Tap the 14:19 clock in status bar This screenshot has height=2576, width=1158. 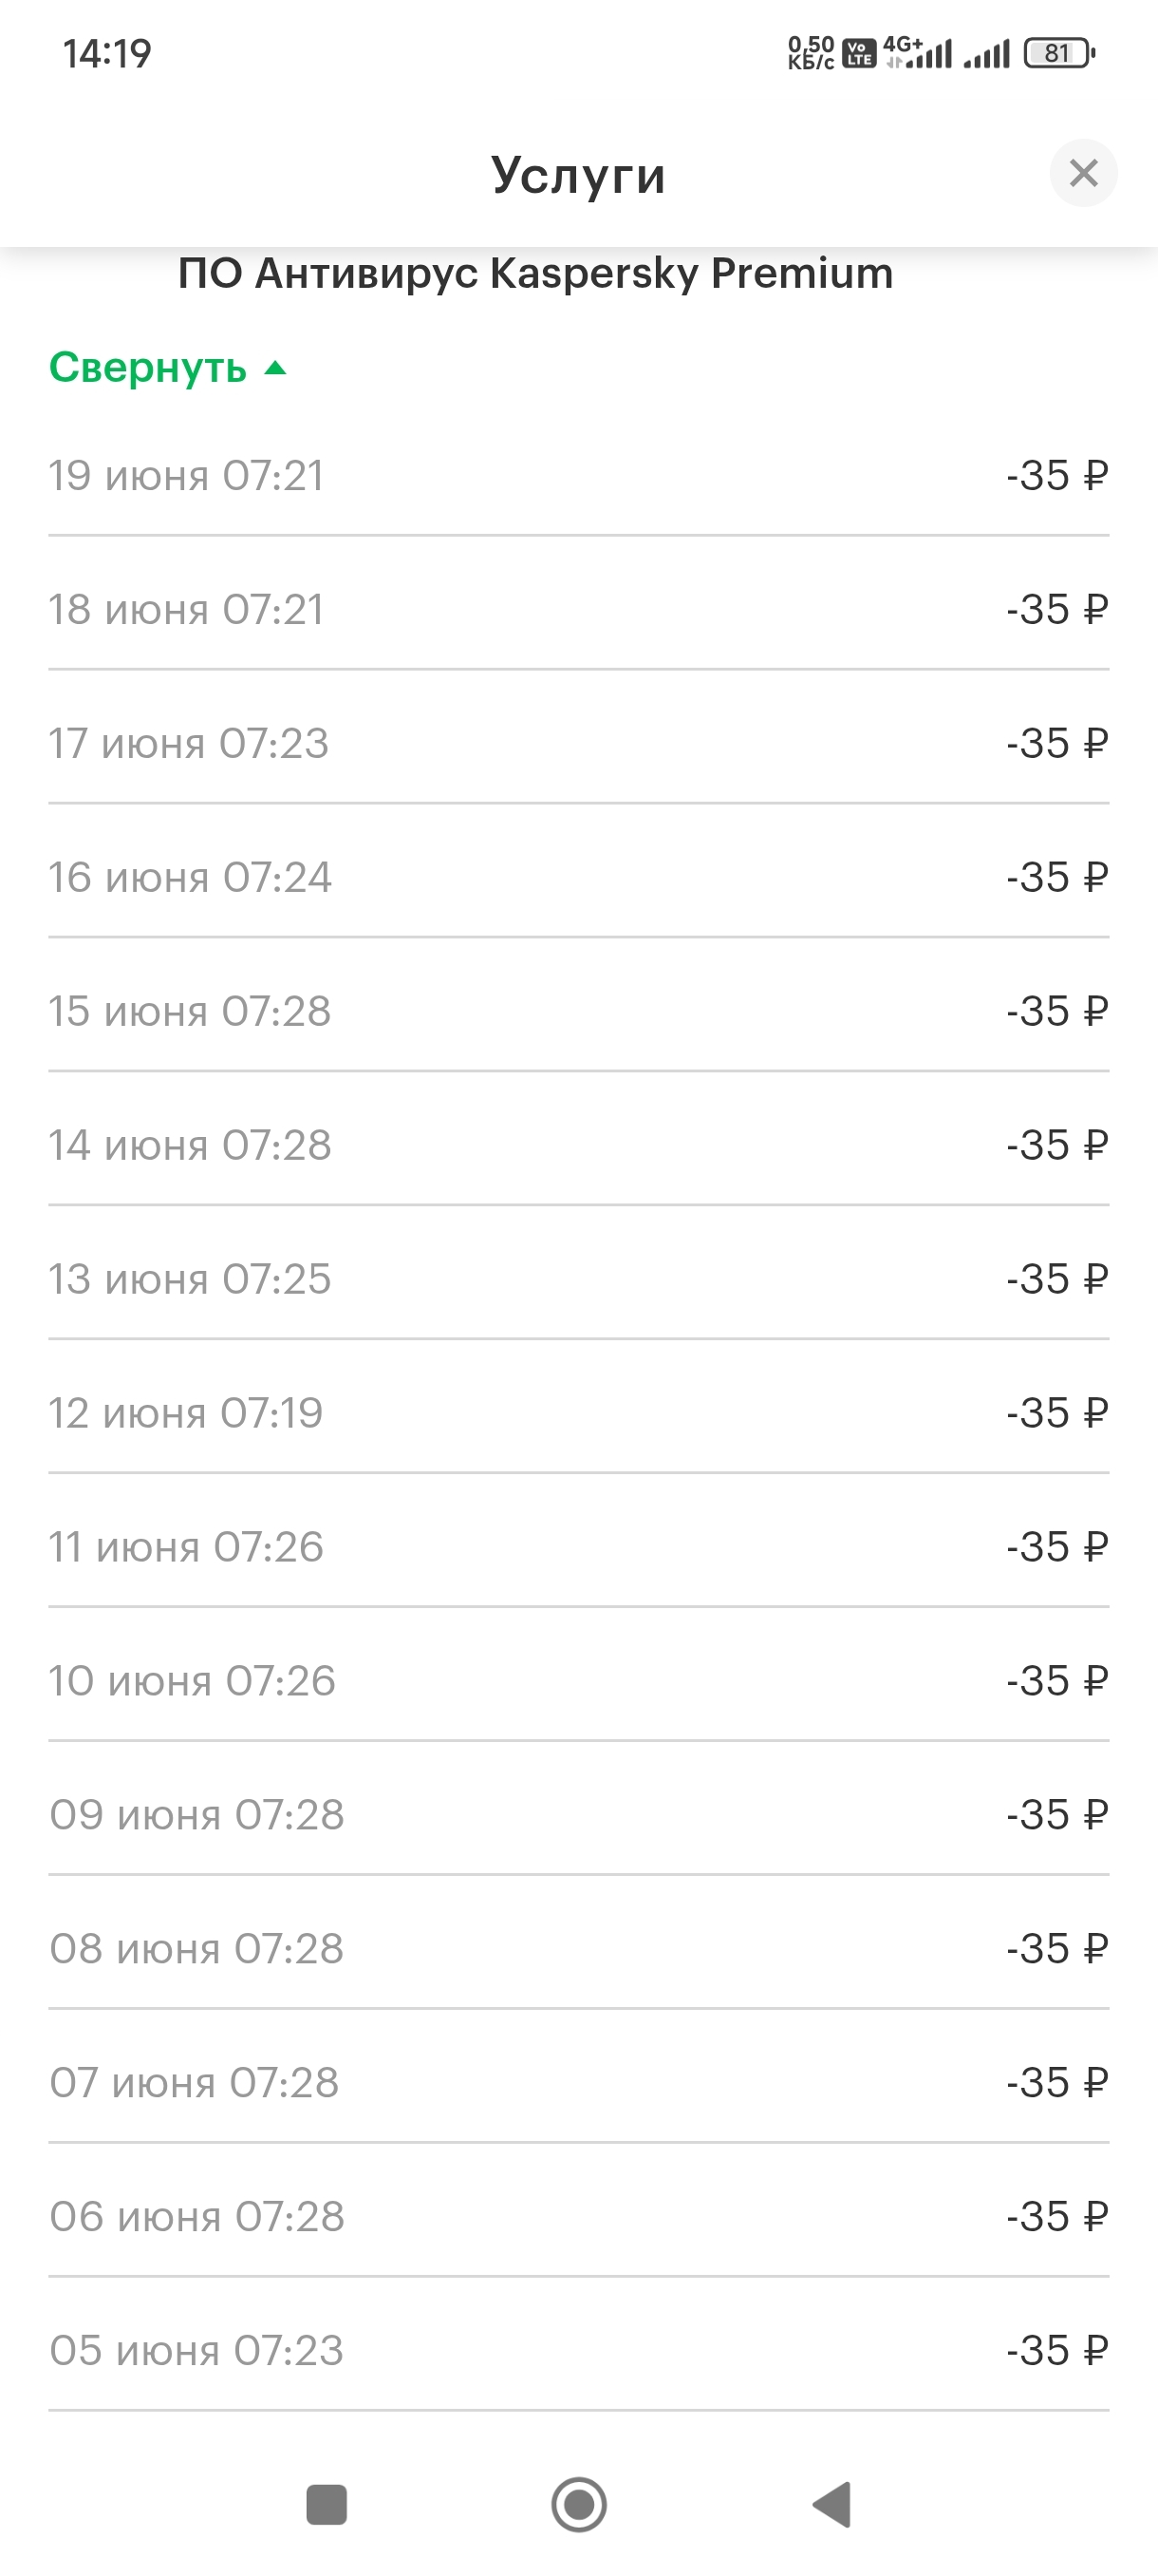[107, 53]
